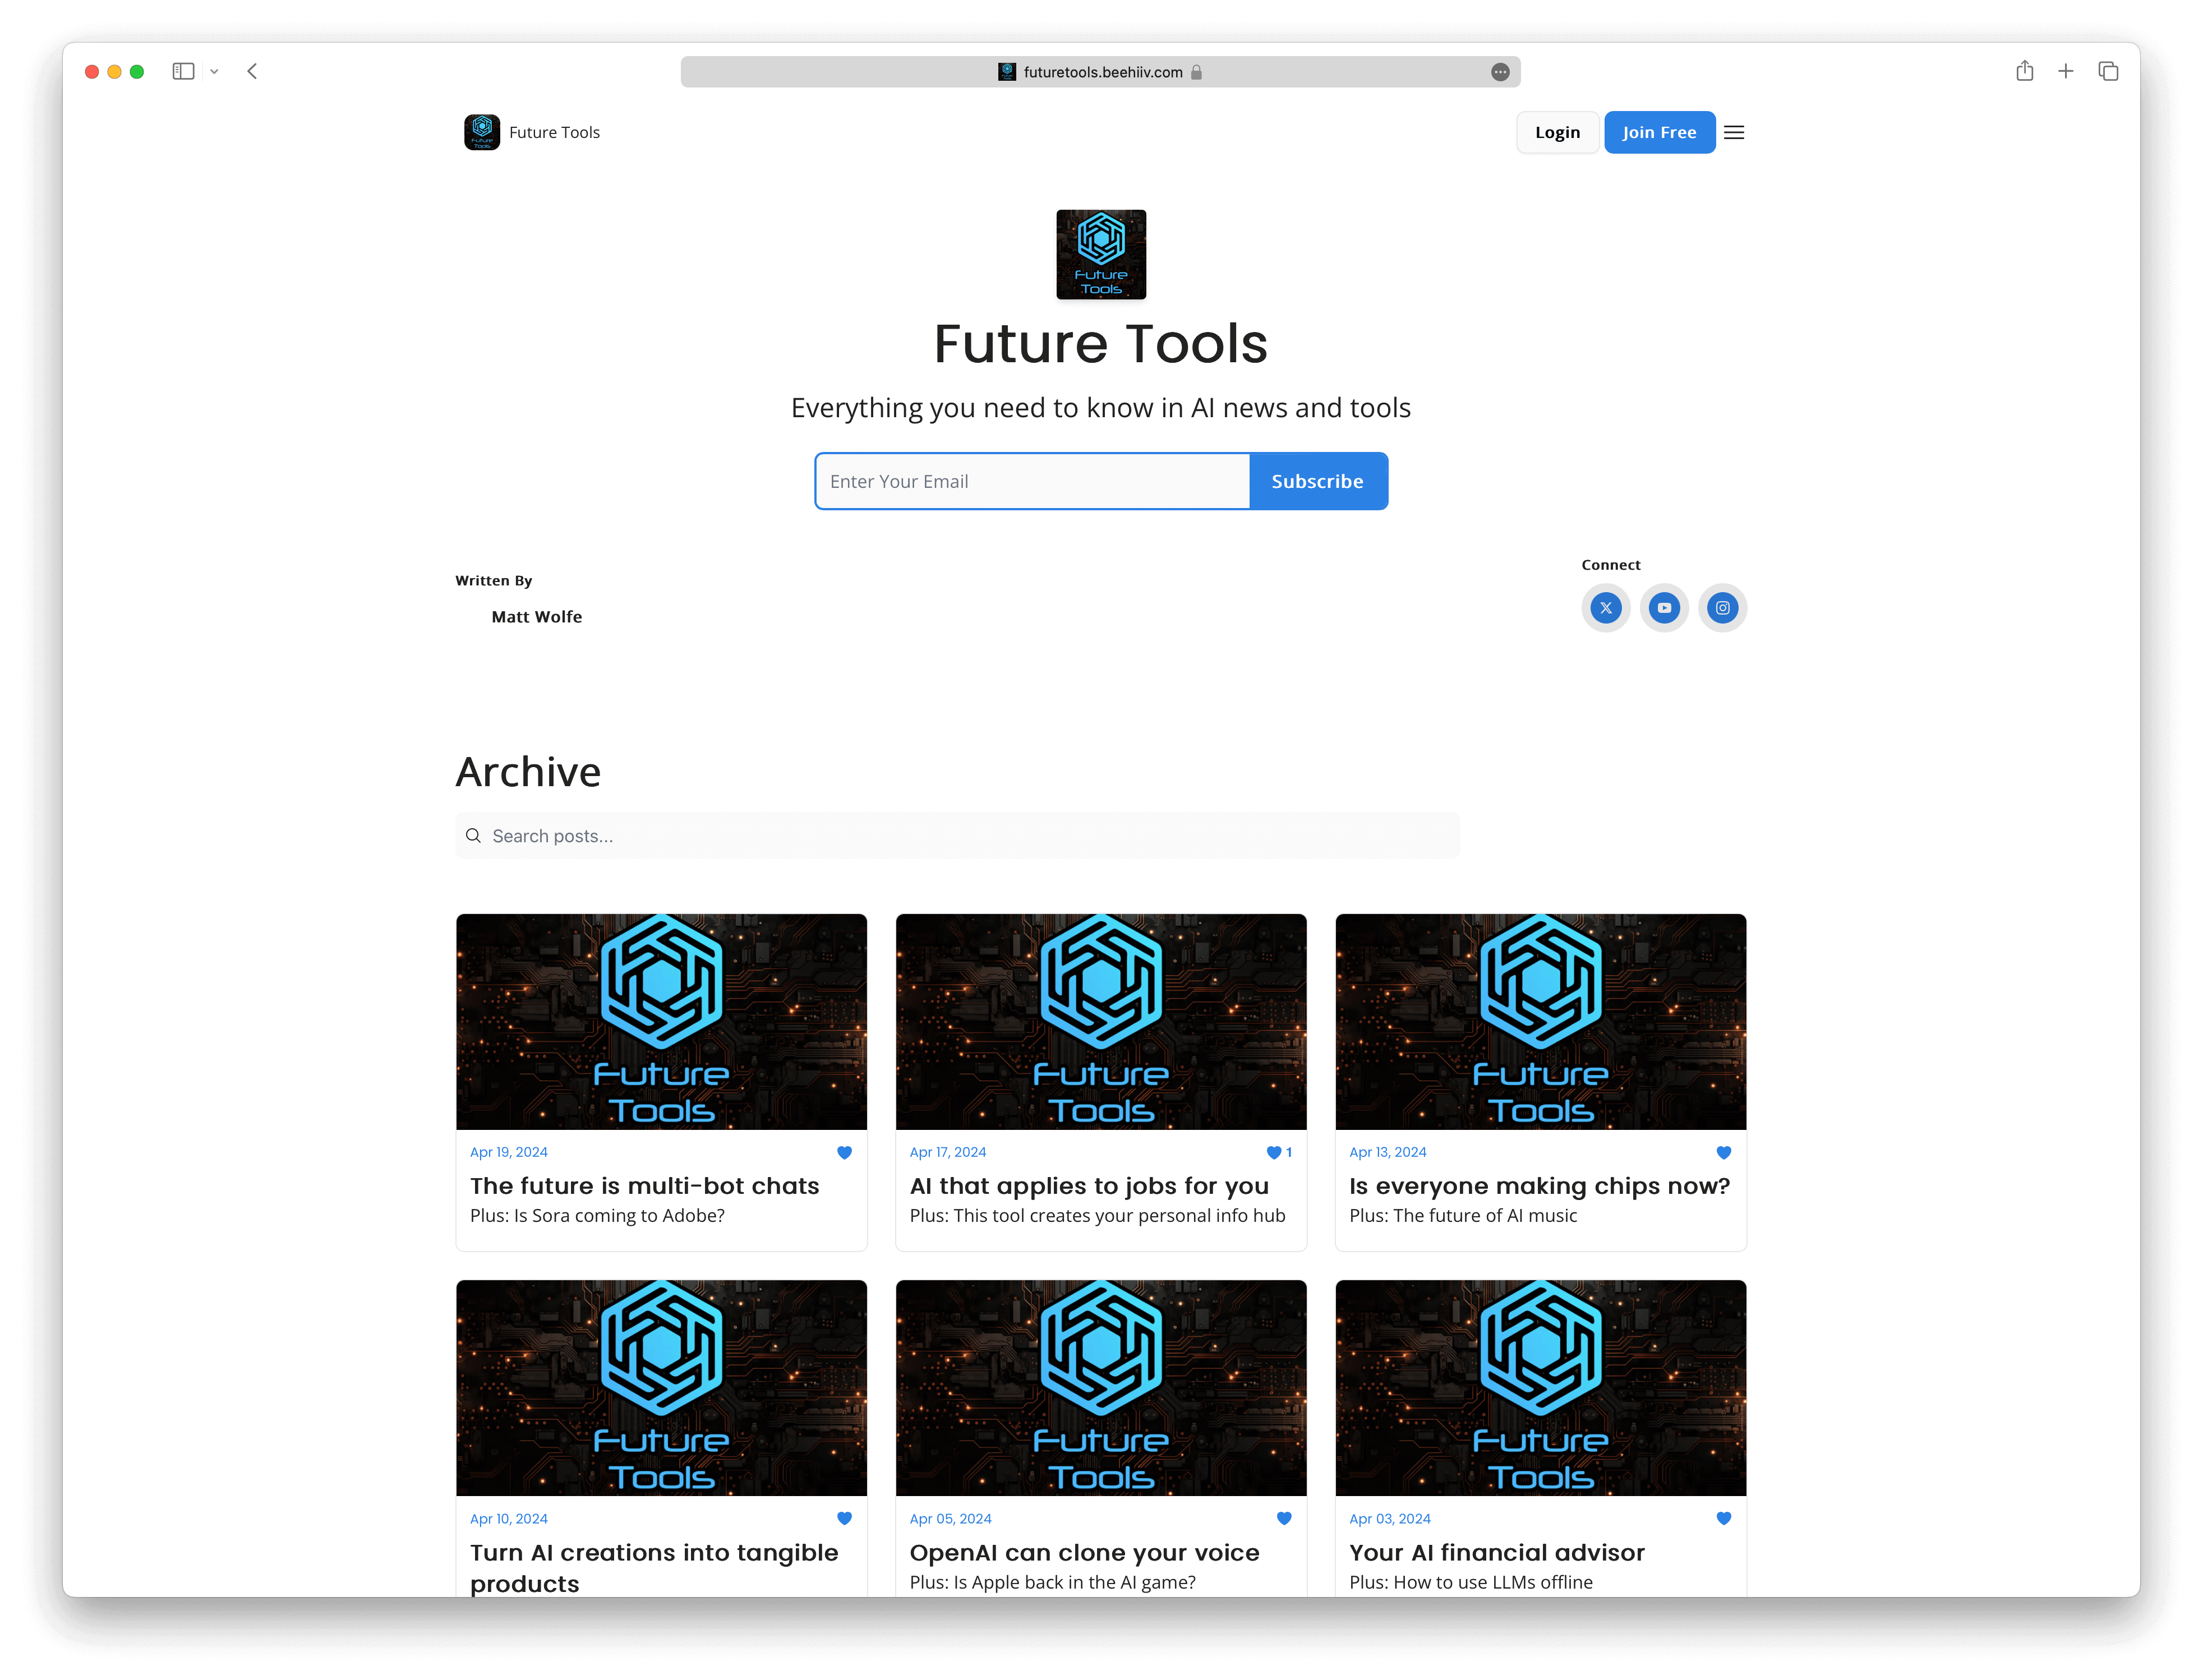The image size is (2203, 1680).
Task: Click the Join Free button
Action: (x=1659, y=132)
